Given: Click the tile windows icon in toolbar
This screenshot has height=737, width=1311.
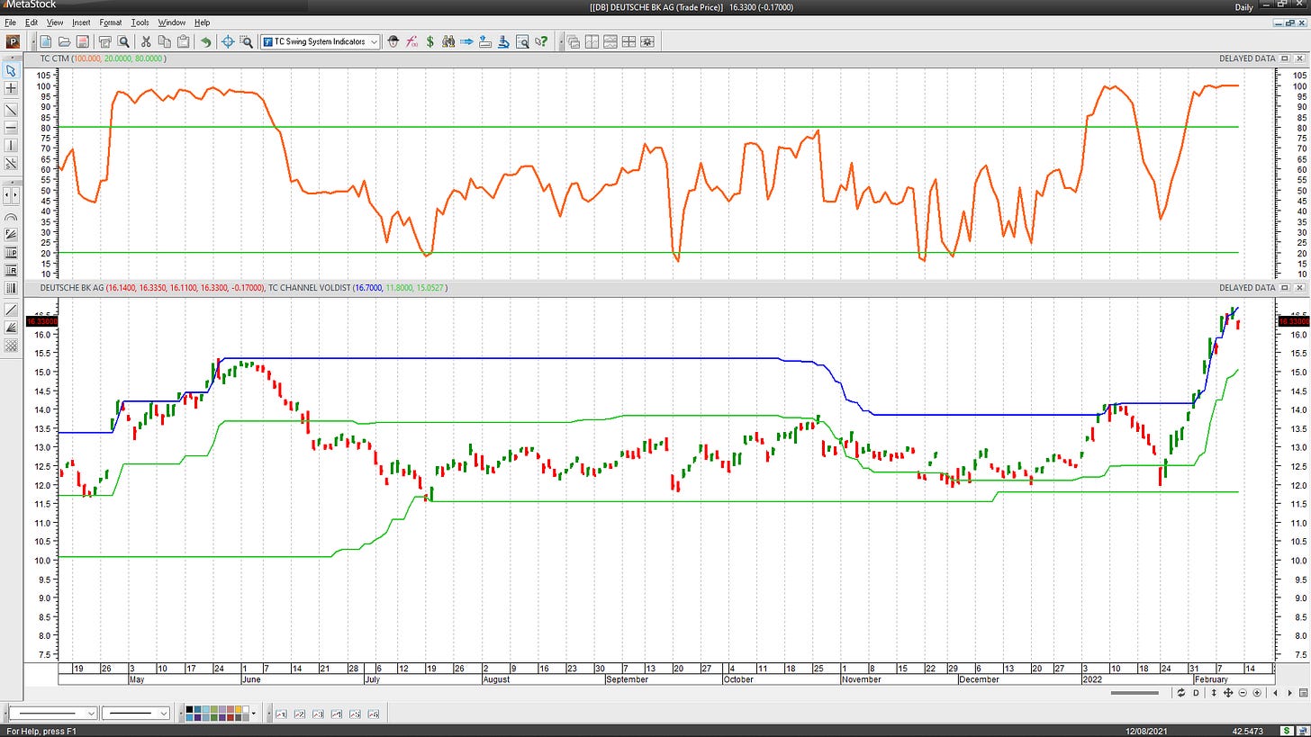Looking at the screenshot, I should [x=628, y=41].
